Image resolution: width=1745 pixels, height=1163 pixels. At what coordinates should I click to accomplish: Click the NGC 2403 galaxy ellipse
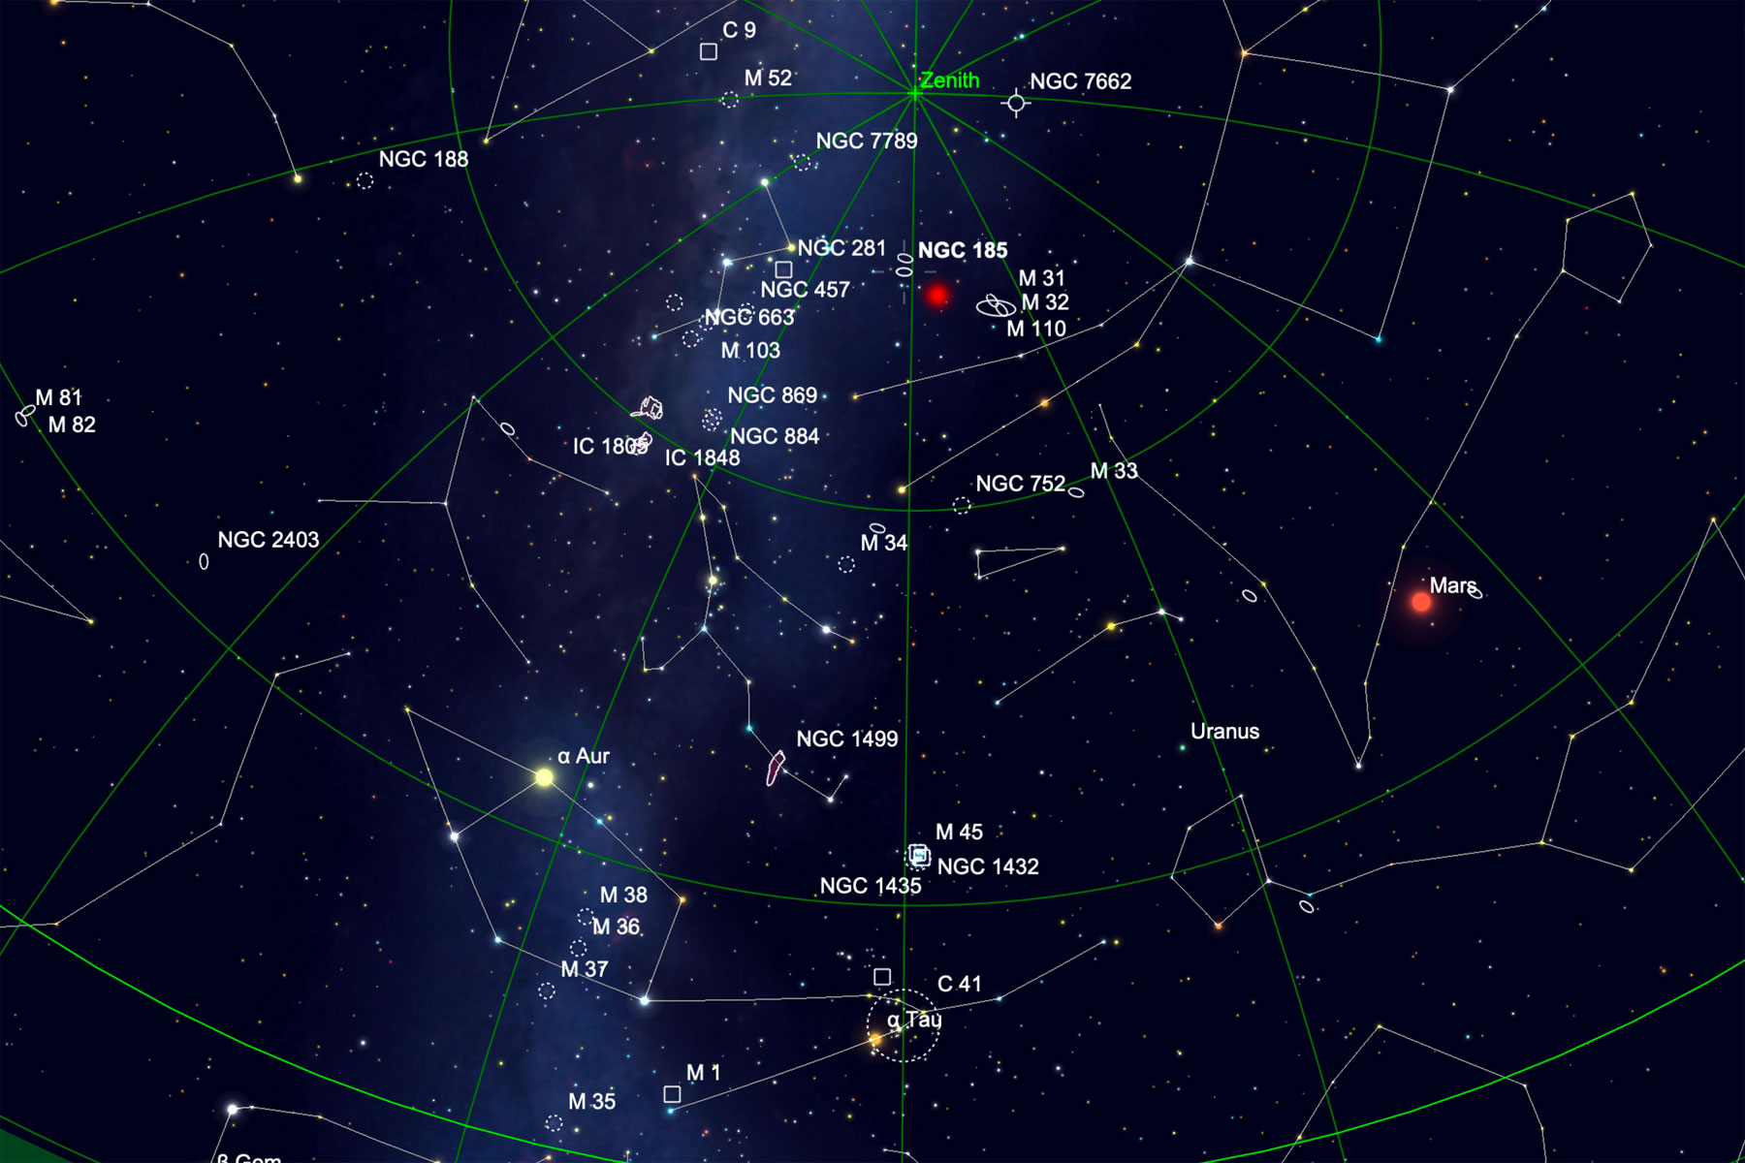click(x=204, y=561)
